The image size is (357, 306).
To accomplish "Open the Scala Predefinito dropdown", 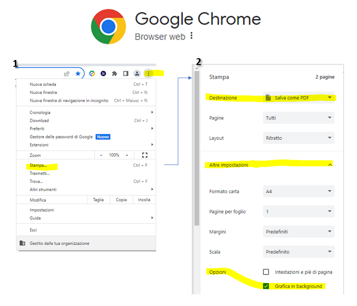I will 299,252.
